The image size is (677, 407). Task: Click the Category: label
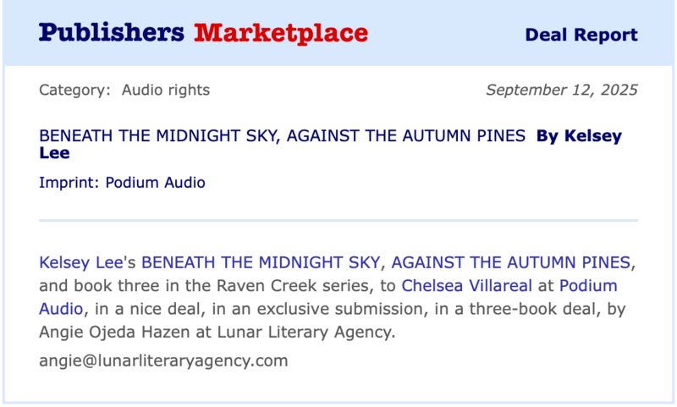pos(74,90)
